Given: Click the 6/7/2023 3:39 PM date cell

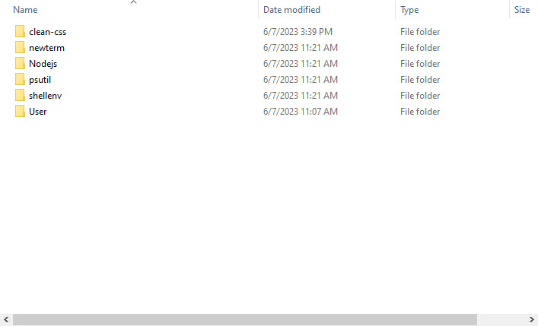Looking at the screenshot, I should pos(298,32).
